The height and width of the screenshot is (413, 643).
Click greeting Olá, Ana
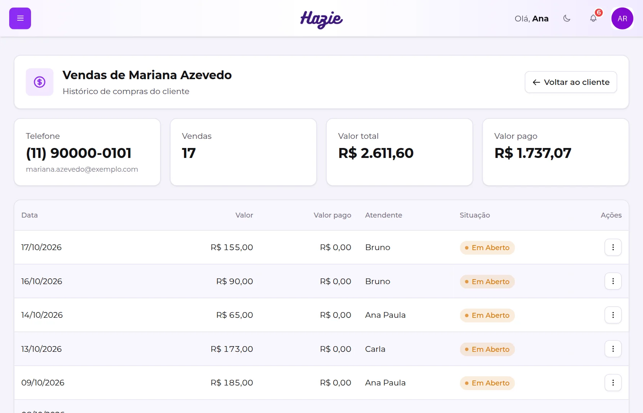point(532,19)
